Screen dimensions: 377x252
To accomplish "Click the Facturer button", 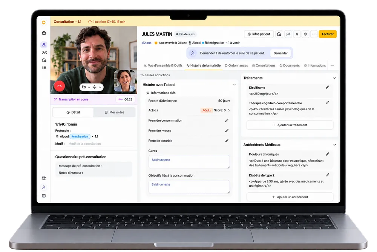I will [328, 34].
